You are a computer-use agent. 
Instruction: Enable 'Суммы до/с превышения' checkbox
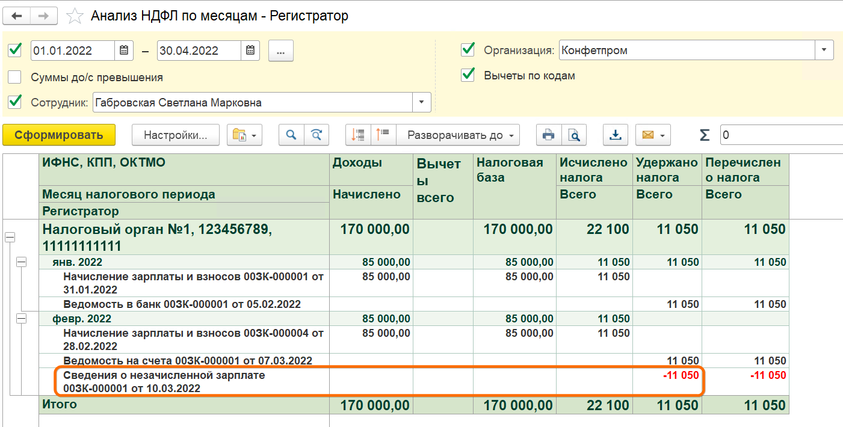click(x=15, y=77)
